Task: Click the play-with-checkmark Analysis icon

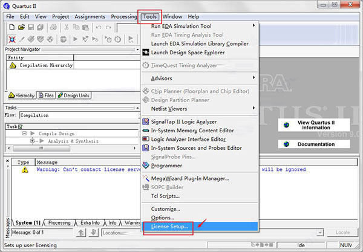Action: (x=85, y=39)
